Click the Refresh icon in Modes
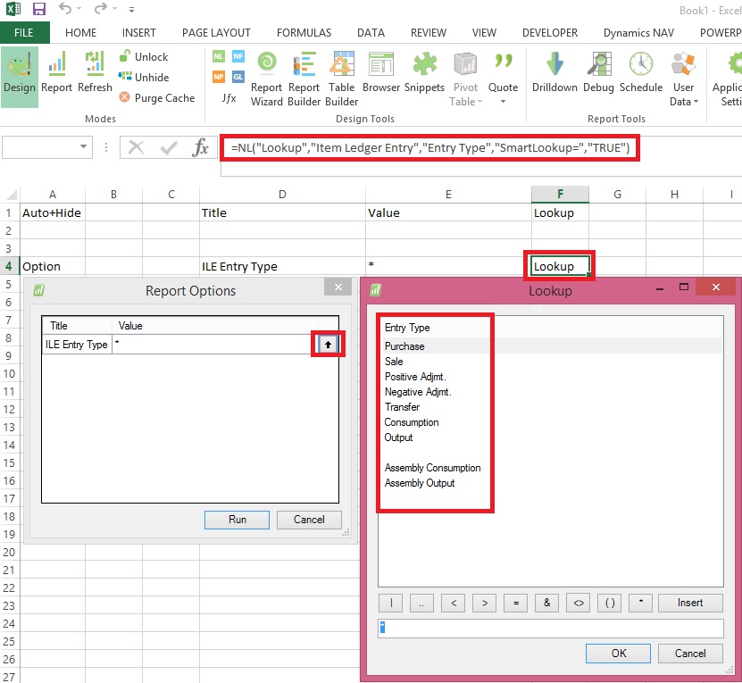This screenshot has height=683, width=742. [x=95, y=73]
